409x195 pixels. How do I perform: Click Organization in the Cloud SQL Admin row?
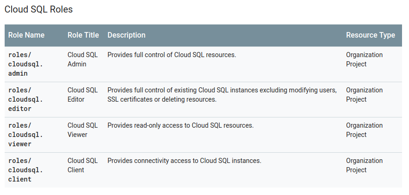(x=364, y=55)
